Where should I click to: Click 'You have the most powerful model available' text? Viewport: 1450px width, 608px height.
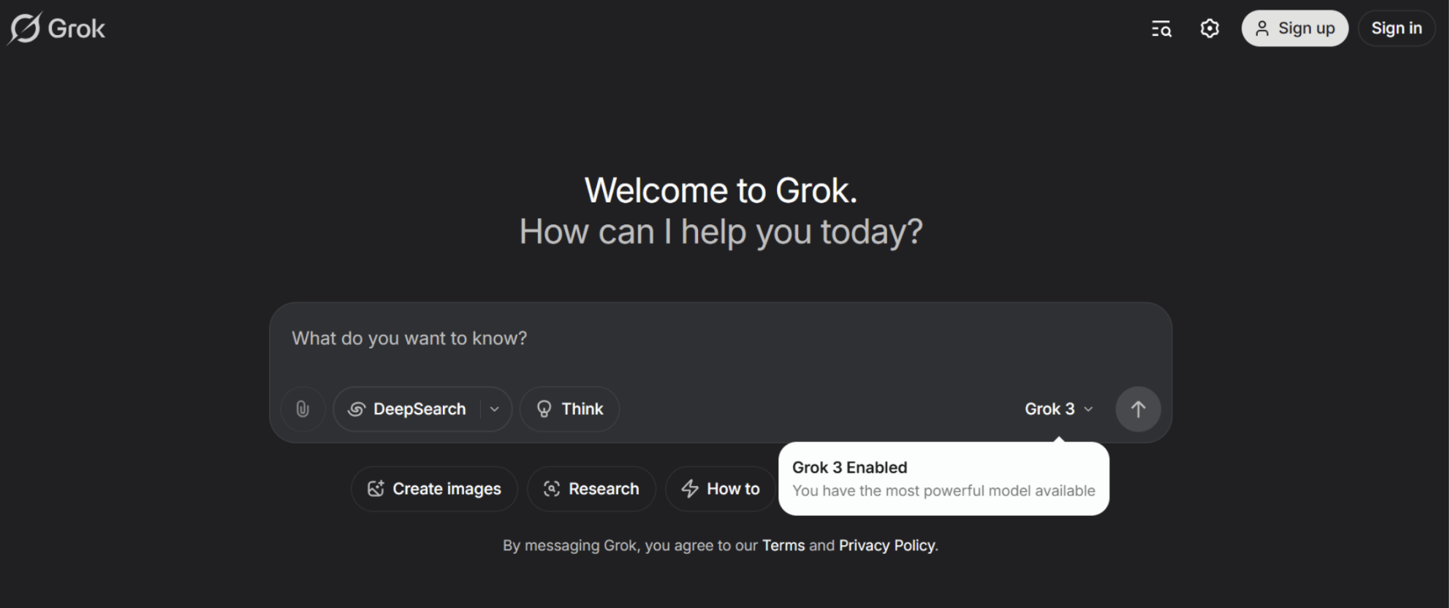click(x=944, y=491)
